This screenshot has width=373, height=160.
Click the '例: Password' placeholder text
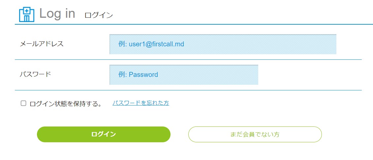[138, 75]
